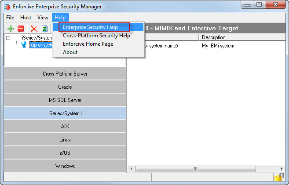Screen dimensions: 289x185
Task: Maximize the Enforcive window
Action: [259, 5]
